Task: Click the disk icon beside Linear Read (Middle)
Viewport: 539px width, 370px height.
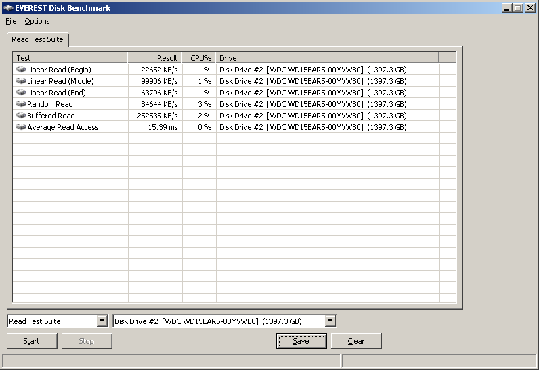Action: [21, 81]
